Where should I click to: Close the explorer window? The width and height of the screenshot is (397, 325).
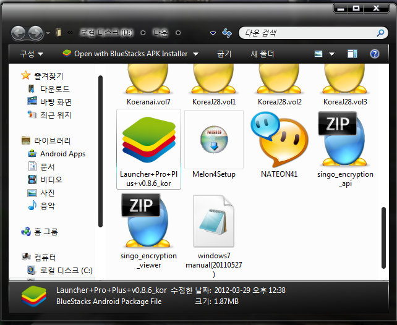pos(376,9)
